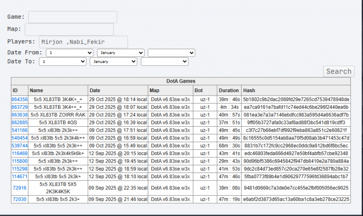Open game ID 72030 link
This screenshot has height=216, width=363.
tap(19, 199)
